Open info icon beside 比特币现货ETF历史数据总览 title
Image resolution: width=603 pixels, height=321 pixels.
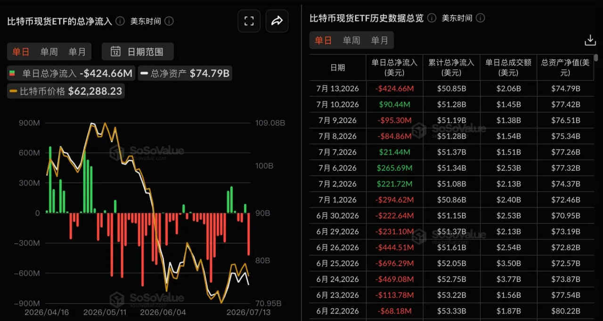point(432,18)
